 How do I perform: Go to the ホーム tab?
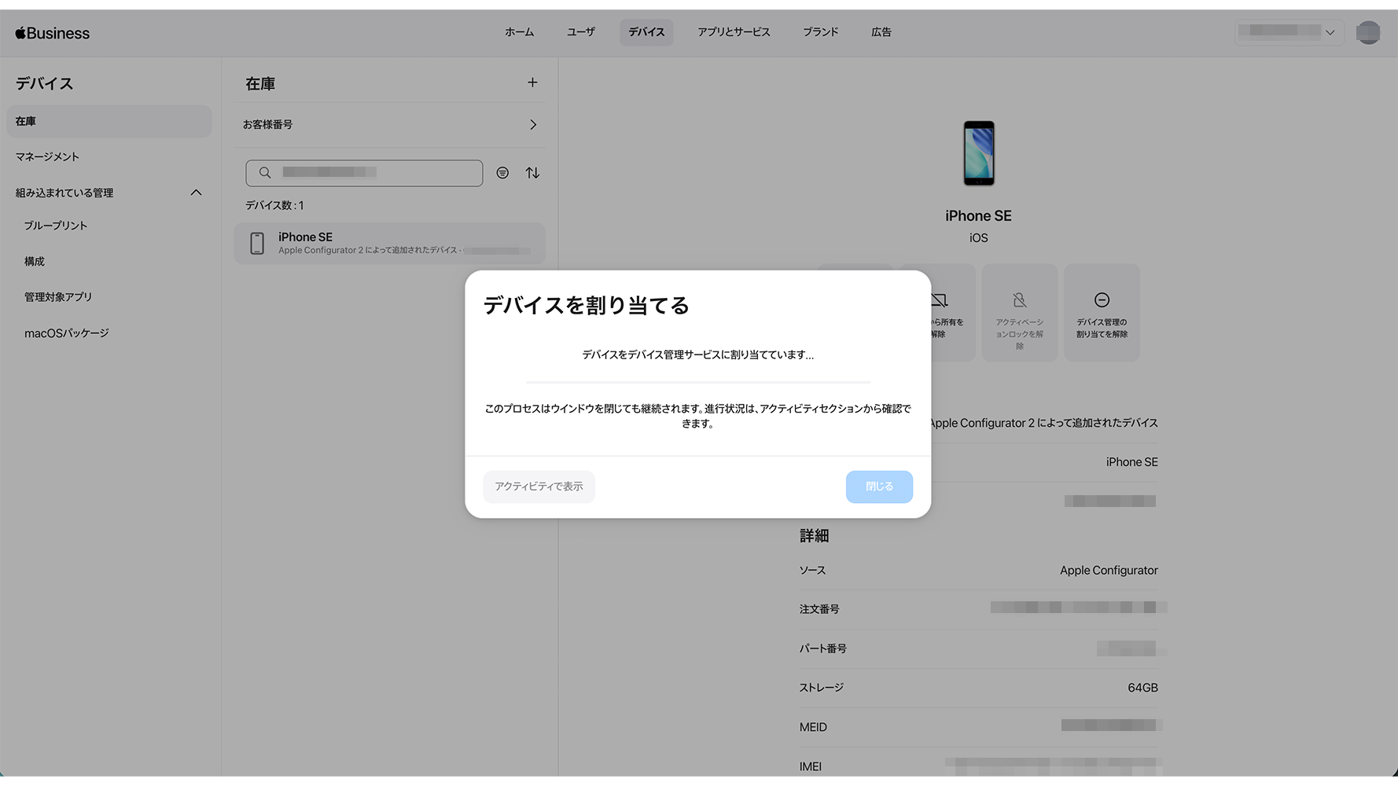tap(519, 32)
